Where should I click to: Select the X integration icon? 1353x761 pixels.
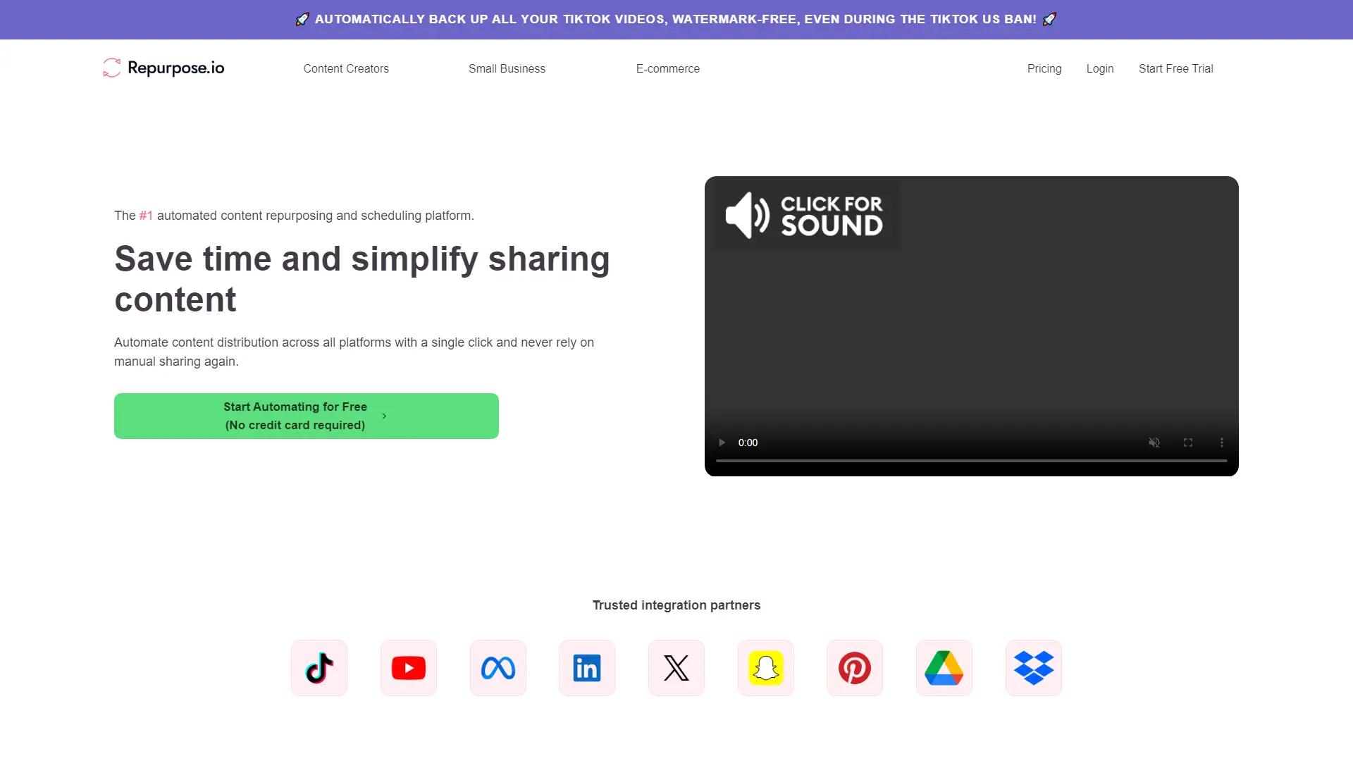point(676,667)
